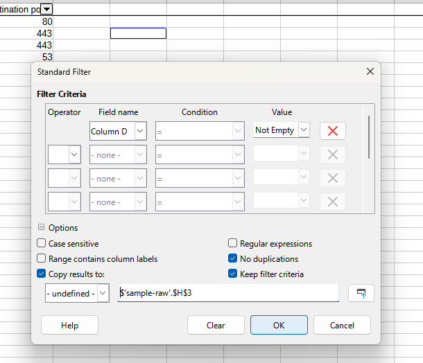Viewport: 423px width, 363px height.
Task: Open the undefined named range dropdown
Action: [x=103, y=294]
